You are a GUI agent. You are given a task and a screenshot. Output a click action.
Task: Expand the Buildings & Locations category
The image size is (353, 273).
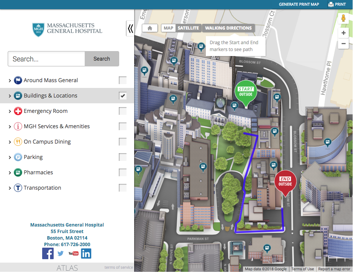10,96
